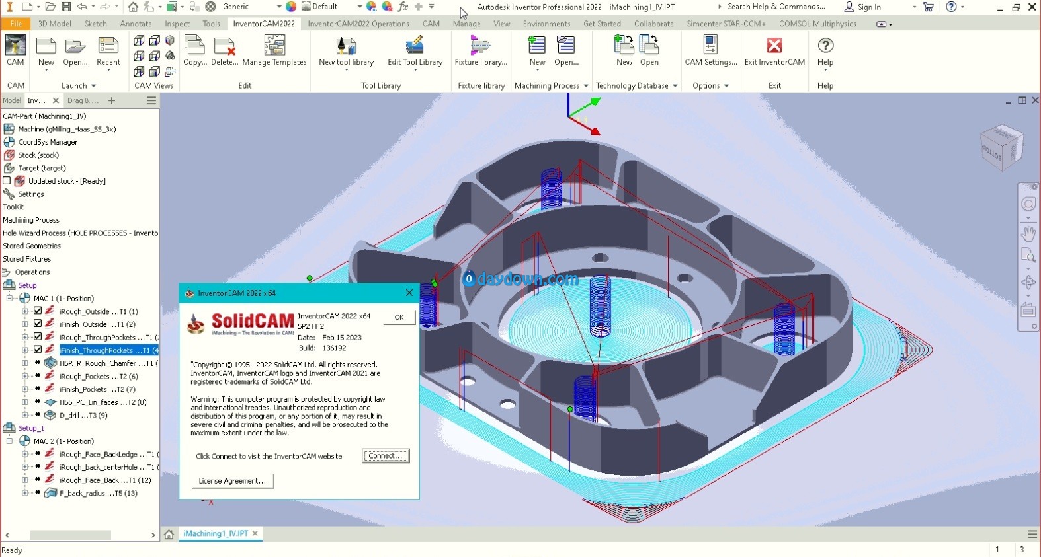Switch to the Model browser tab
The width and height of the screenshot is (1041, 557).
12,100
